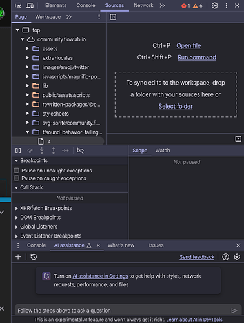The image size is (244, 323).
Task: Open the AI assistance help icon
Action: point(225,257)
